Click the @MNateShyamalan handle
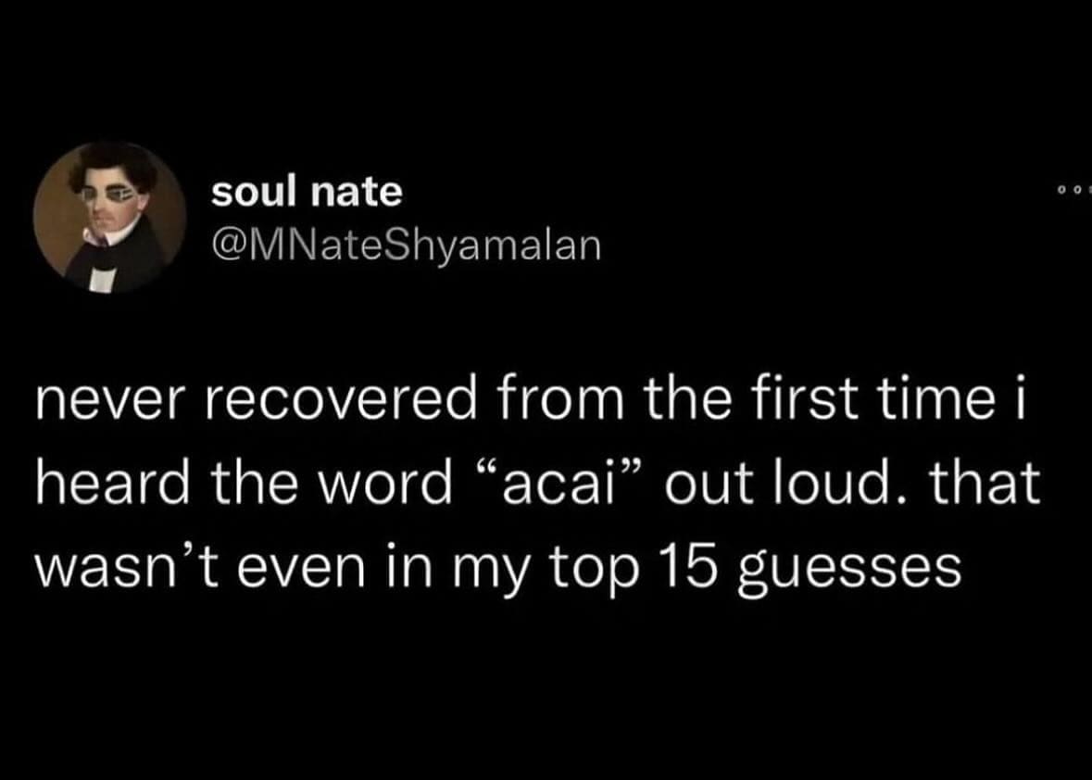Image resolution: width=1092 pixels, height=780 pixels. pyautogui.click(x=406, y=245)
